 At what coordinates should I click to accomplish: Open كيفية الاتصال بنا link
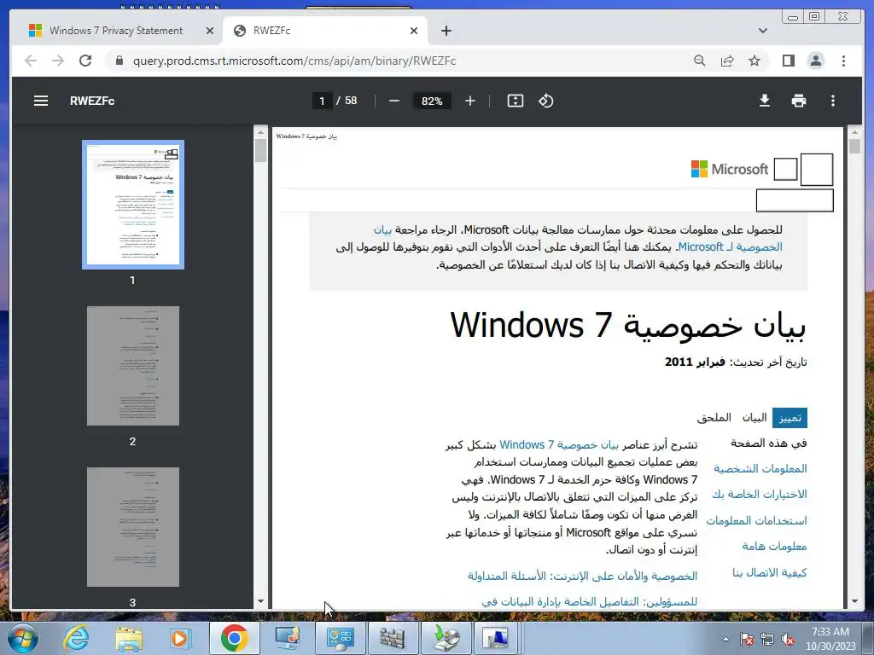coord(769,572)
